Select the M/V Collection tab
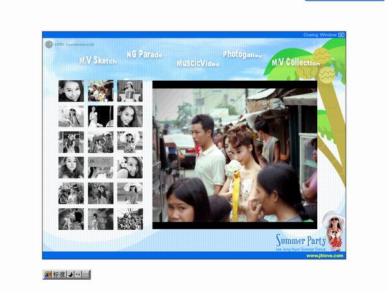Viewport: 388px width, 291px height. (296, 62)
